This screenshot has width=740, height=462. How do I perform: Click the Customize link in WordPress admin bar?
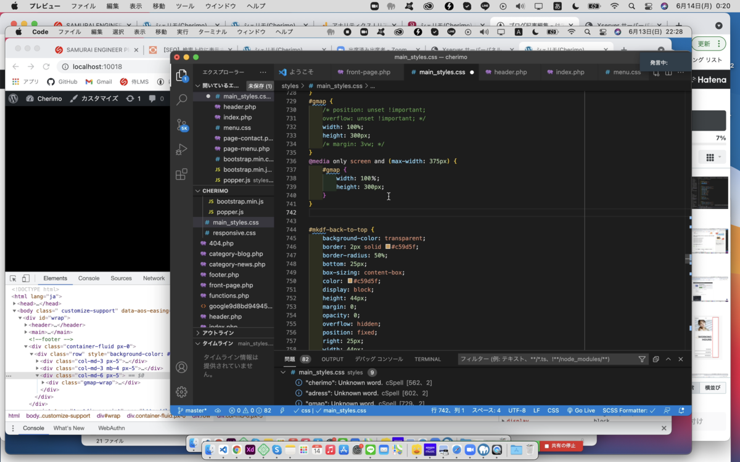click(94, 99)
